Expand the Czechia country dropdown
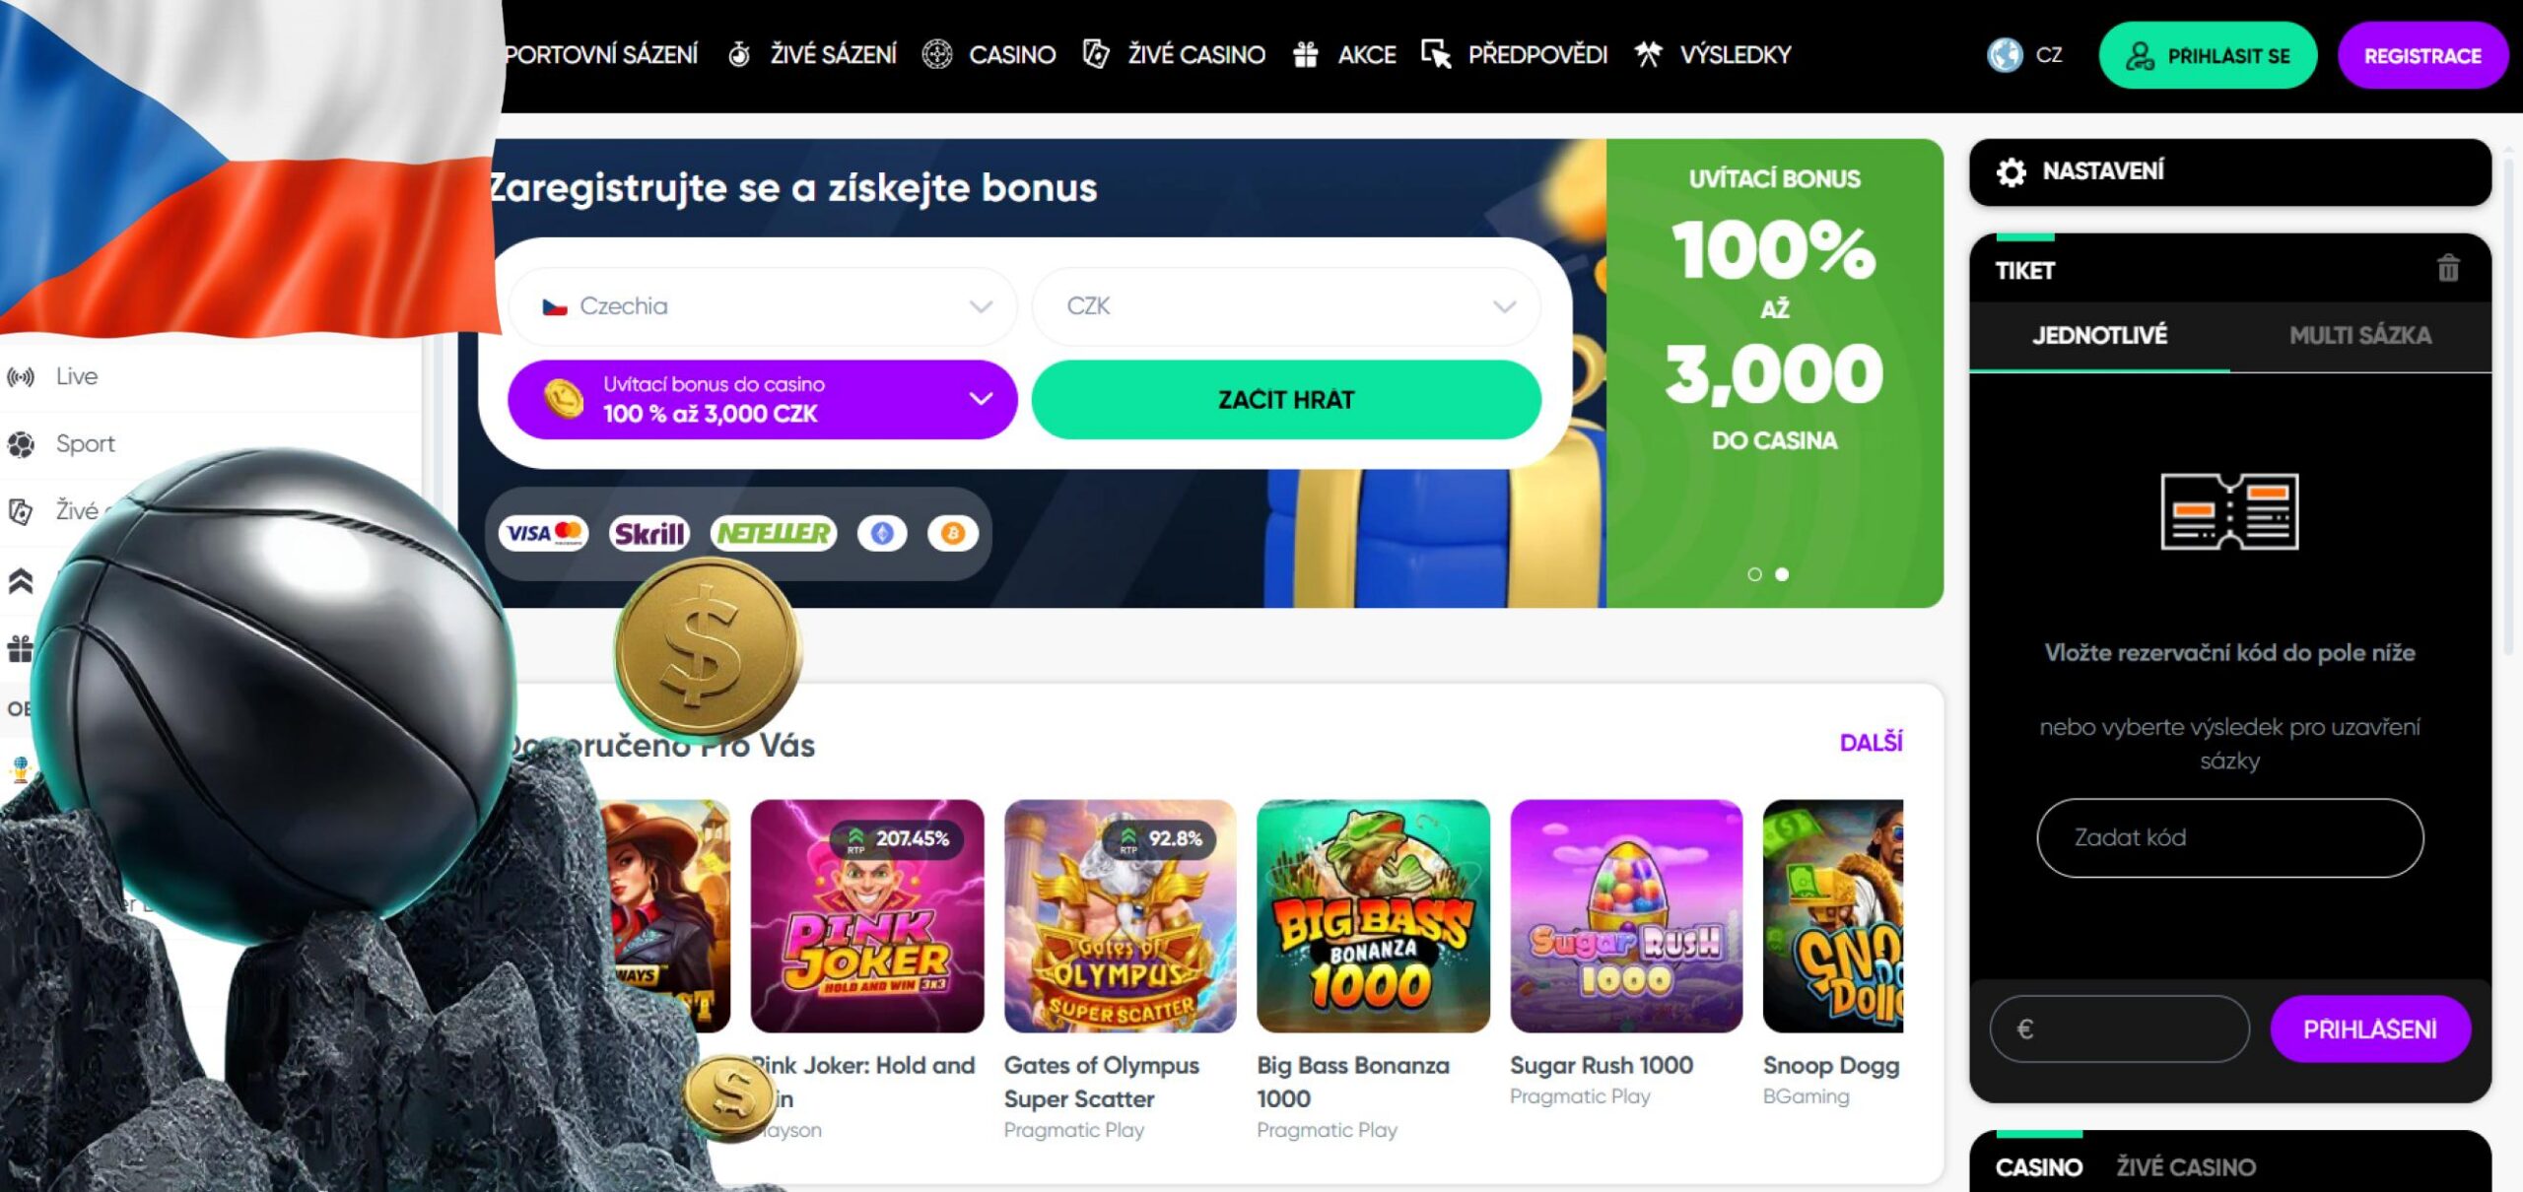2523x1192 pixels. [x=762, y=306]
